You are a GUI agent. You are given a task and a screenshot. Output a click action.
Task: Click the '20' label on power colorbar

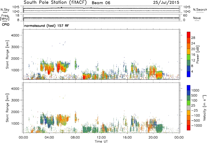coord(193,49)
